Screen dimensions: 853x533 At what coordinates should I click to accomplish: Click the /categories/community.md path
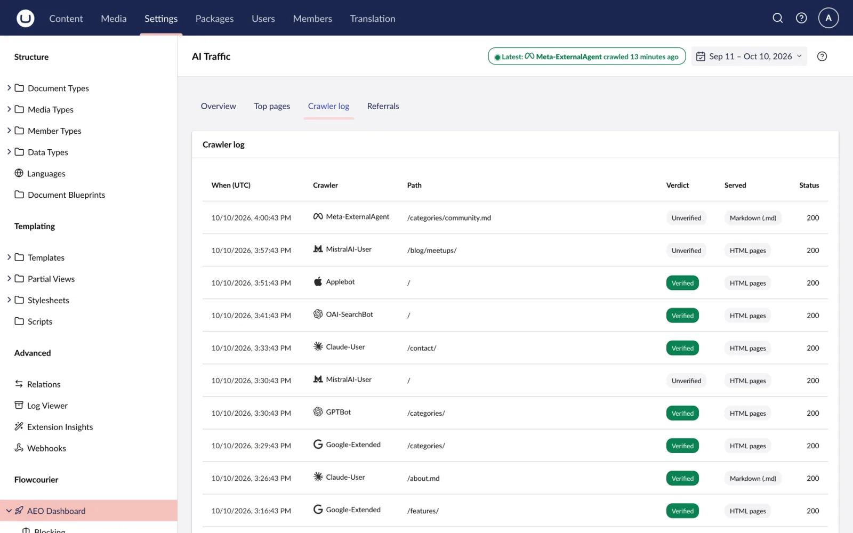(449, 217)
